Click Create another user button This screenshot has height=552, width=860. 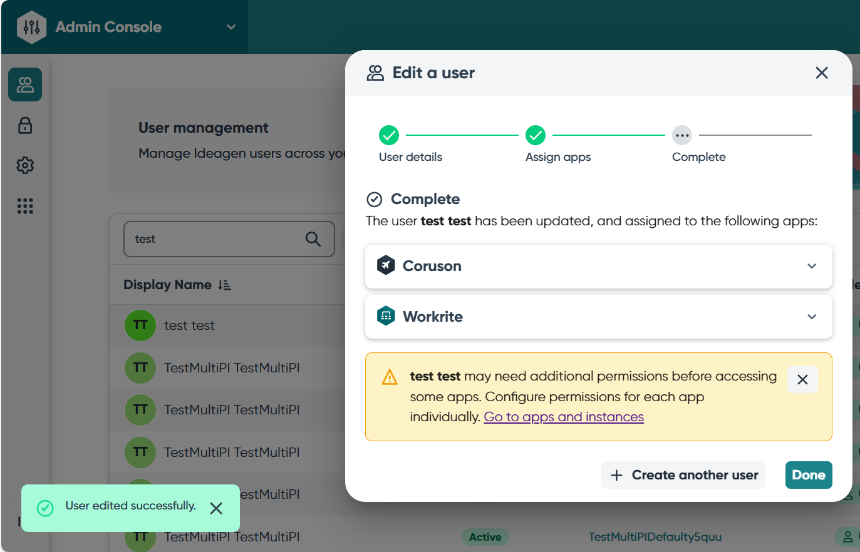pyautogui.click(x=683, y=475)
